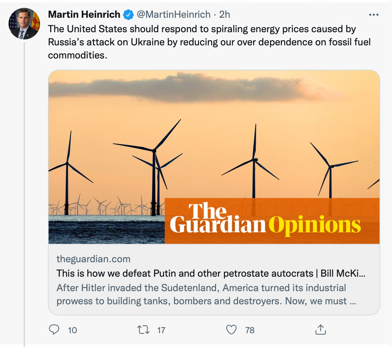The width and height of the screenshot is (392, 347).
Task: Click the like count 78
Action: [250, 330]
